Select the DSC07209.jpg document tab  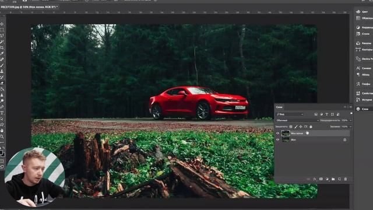pyautogui.click(x=29, y=7)
